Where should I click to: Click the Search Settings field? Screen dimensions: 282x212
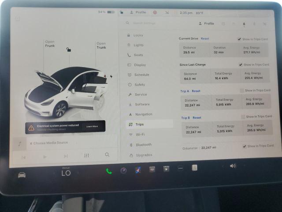click(x=145, y=23)
